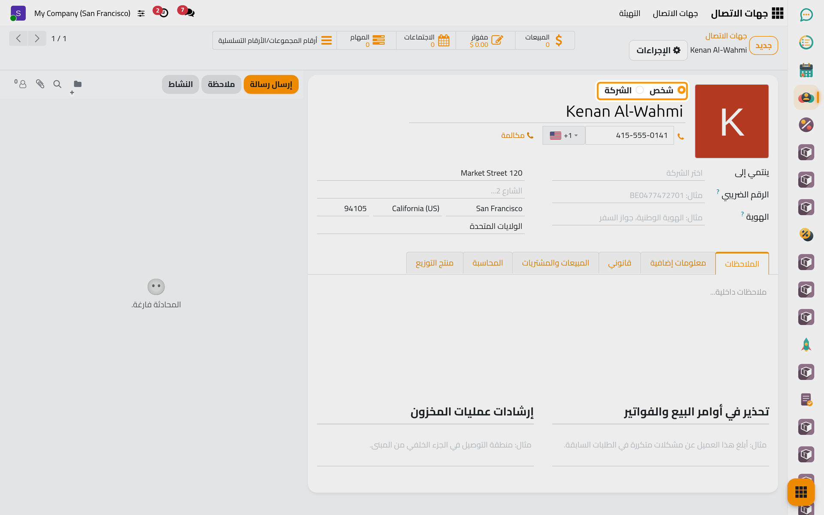Open the main apps menu grid icon
The image size is (824, 515).
(777, 13)
